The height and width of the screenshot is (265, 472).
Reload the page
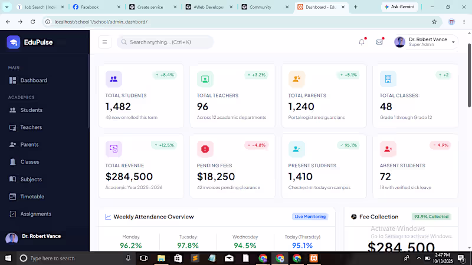tap(33, 22)
